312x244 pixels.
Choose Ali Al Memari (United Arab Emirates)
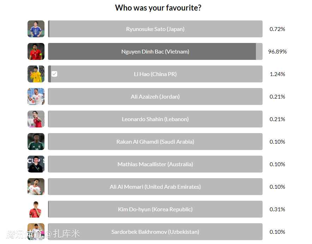155,187
